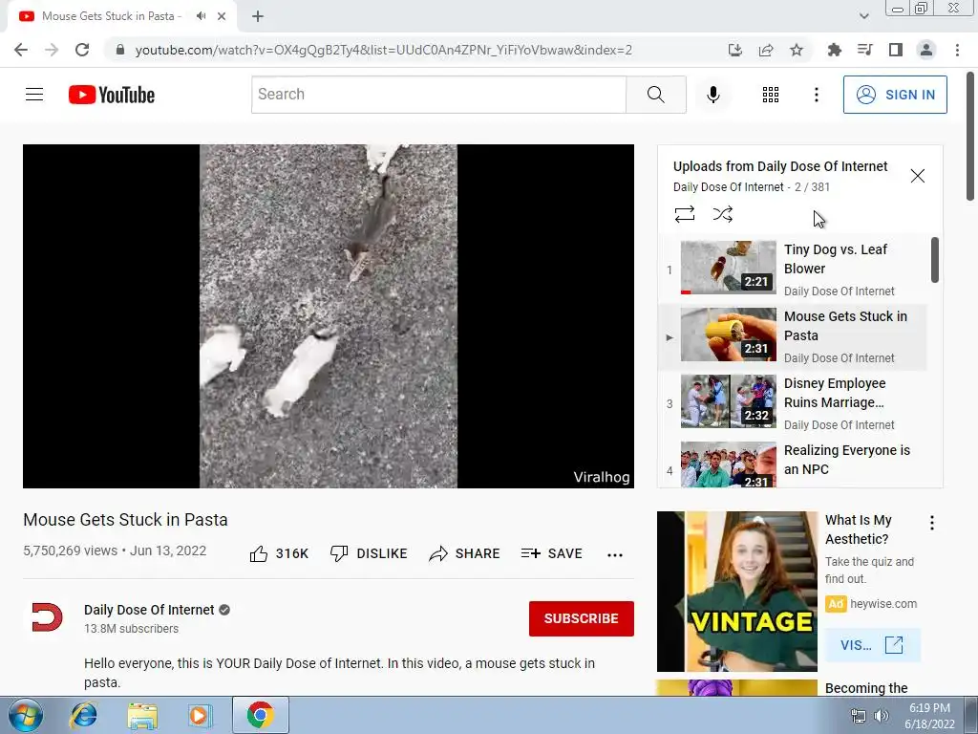Open the Chrome three-dot menu
The height and width of the screenshot is (734, 978).
click(957, 50)
